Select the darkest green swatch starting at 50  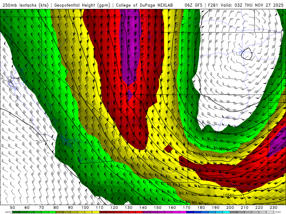coord(16,212)
